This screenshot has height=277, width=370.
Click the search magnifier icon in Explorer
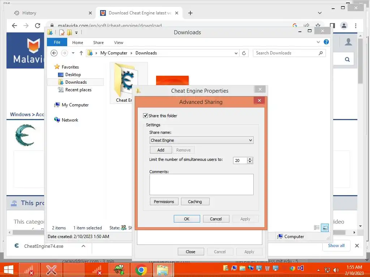pyautogui.click(x=320, y=53)
